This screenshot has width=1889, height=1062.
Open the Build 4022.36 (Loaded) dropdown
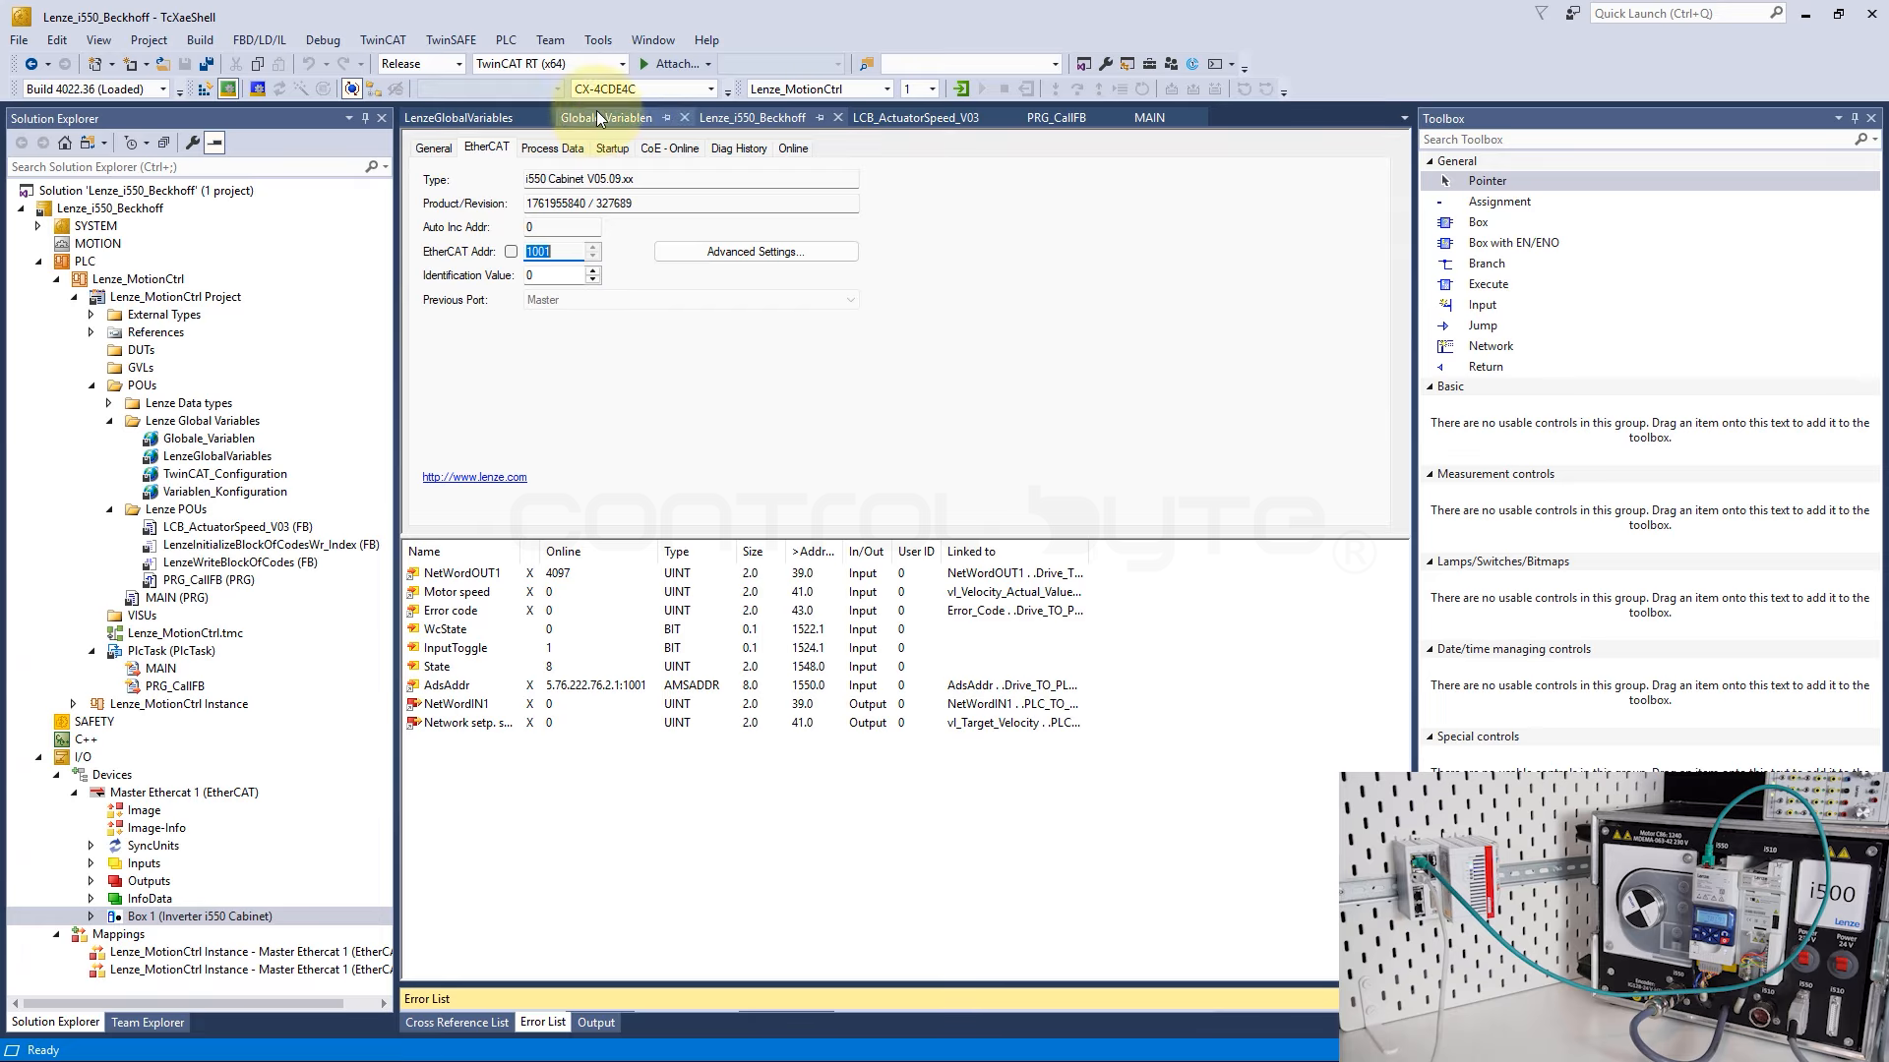163,89
